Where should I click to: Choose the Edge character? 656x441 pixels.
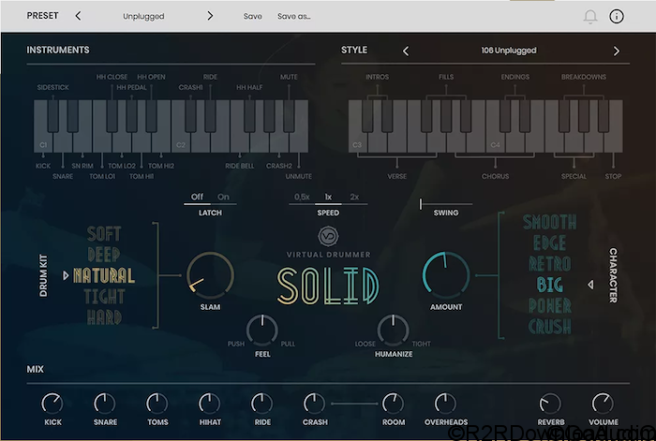pos(550,243)
